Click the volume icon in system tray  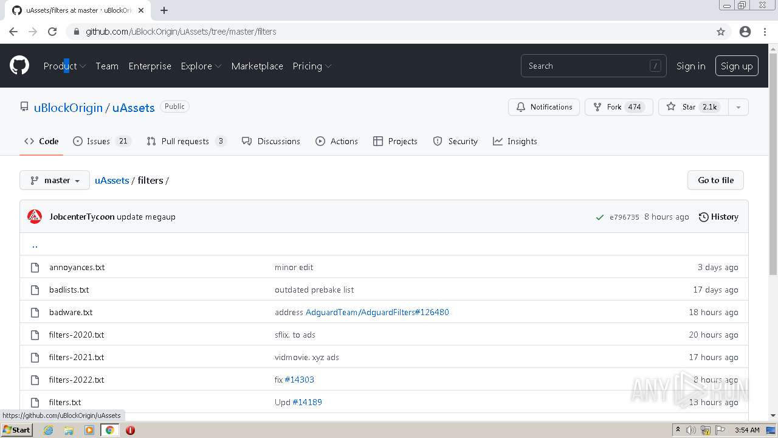(691, 430)
